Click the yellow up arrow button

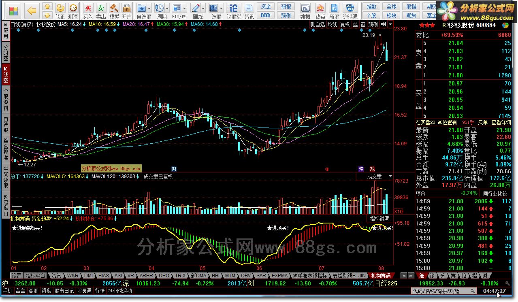[x=47, y=6]
